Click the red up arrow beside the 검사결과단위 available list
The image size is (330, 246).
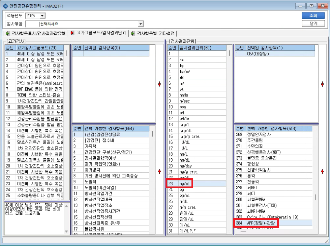click(322, 171)
